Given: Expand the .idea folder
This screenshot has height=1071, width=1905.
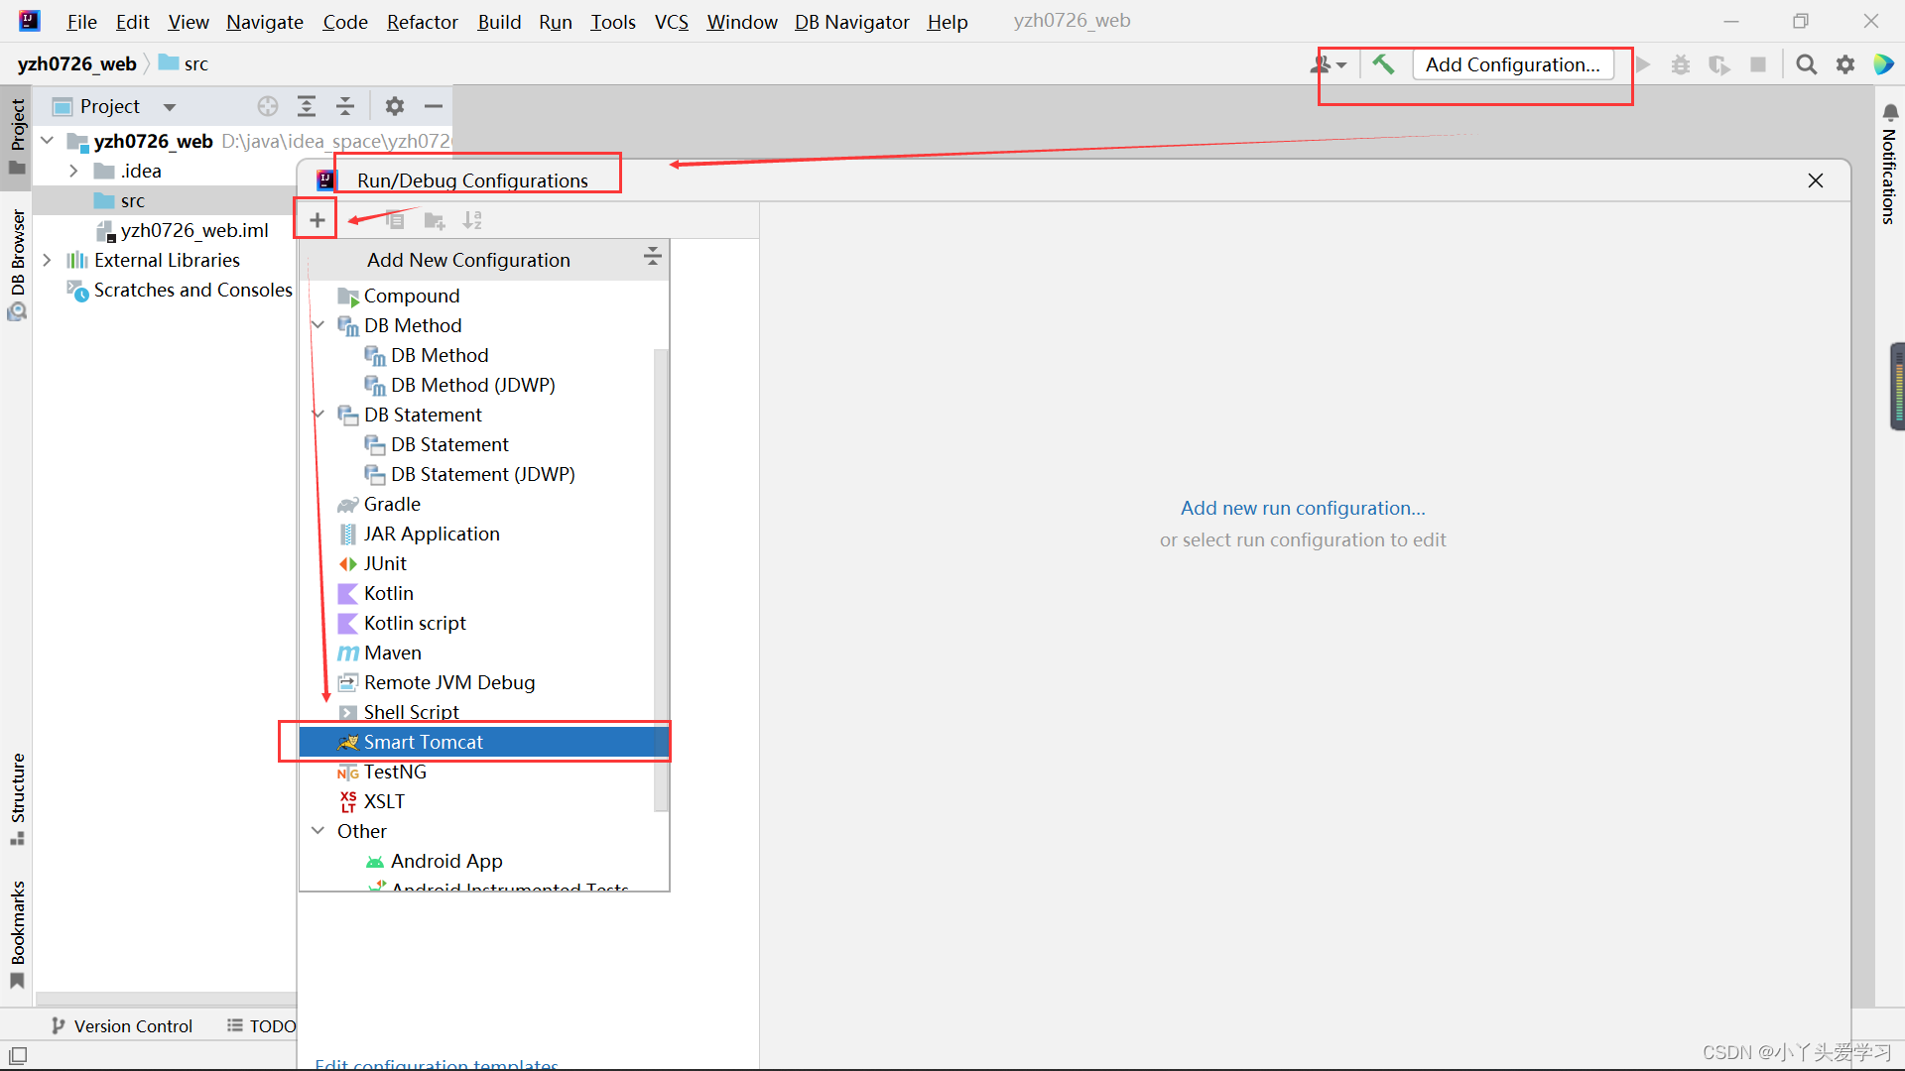Looking at the screenshot, I should [73, 171].
